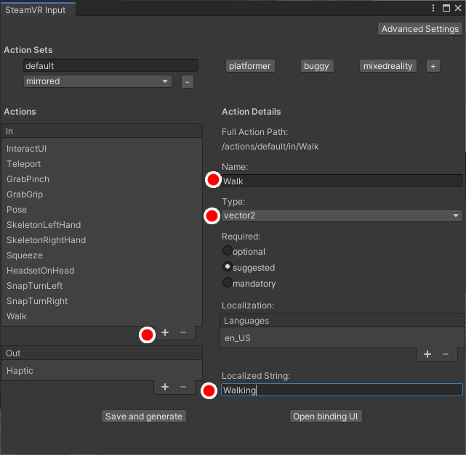
Task: Click the Languages list header
Action: [x=342, y=320]
